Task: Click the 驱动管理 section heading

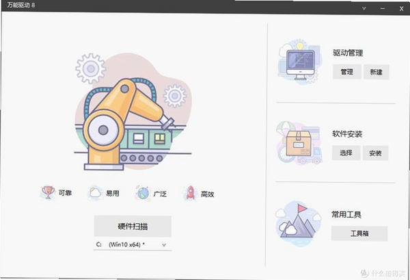Action: (x=348, y=53)
